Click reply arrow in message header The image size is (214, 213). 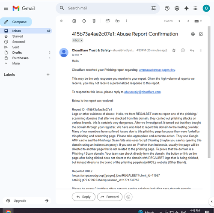click(192, 50)
